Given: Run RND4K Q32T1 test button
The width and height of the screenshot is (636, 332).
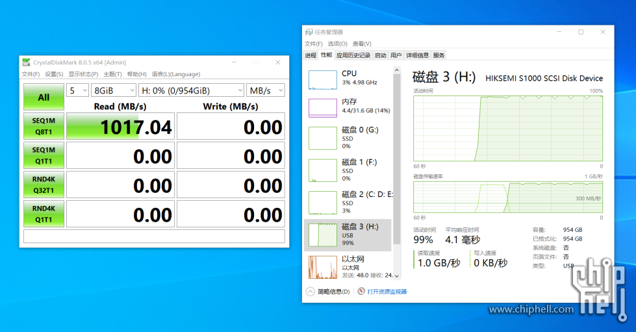Looking at the screenshot, I should tap(44, 185).
